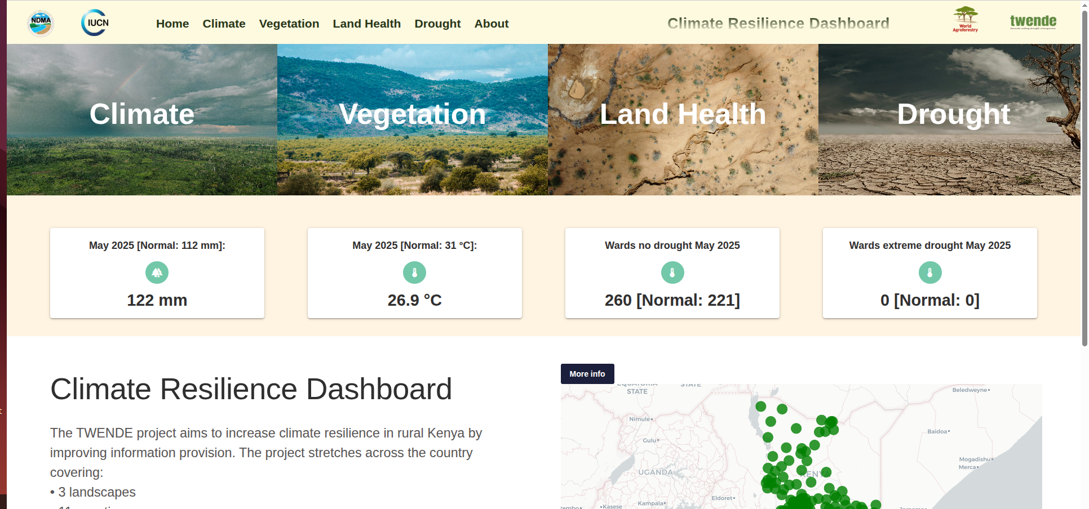Open the Climate banner image tile
The image size is (1089, 509).
coord(142,119)
